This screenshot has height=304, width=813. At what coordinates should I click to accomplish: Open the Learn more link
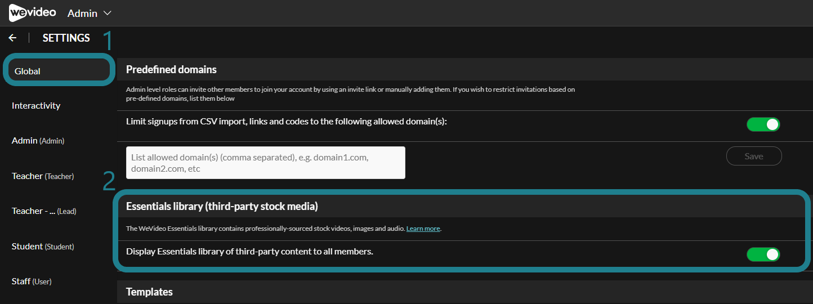pyautogui.click(x=423, y=229)
